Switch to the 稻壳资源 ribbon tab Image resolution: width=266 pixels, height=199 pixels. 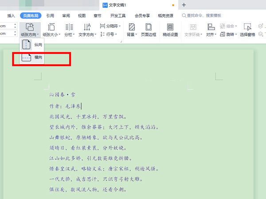pos(165,16)
